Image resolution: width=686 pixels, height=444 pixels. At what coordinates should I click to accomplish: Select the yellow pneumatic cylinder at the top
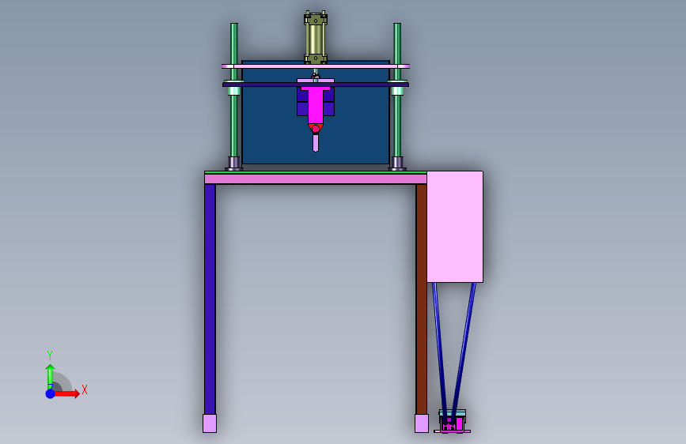click(316, 38)
